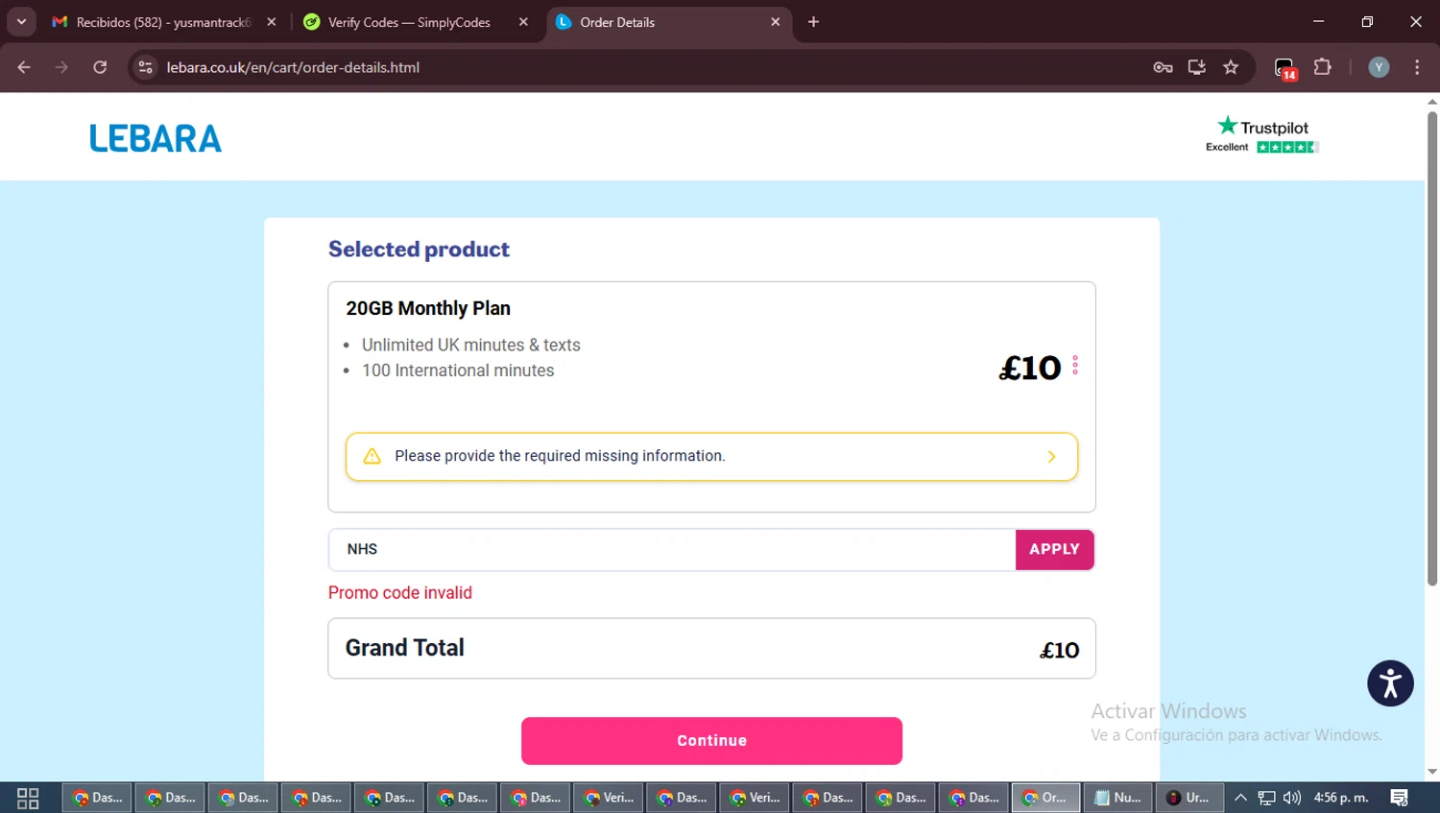Click the page vertical scrollbar
Viewport: 1440px width, 813px height.
pos(1431,346)
